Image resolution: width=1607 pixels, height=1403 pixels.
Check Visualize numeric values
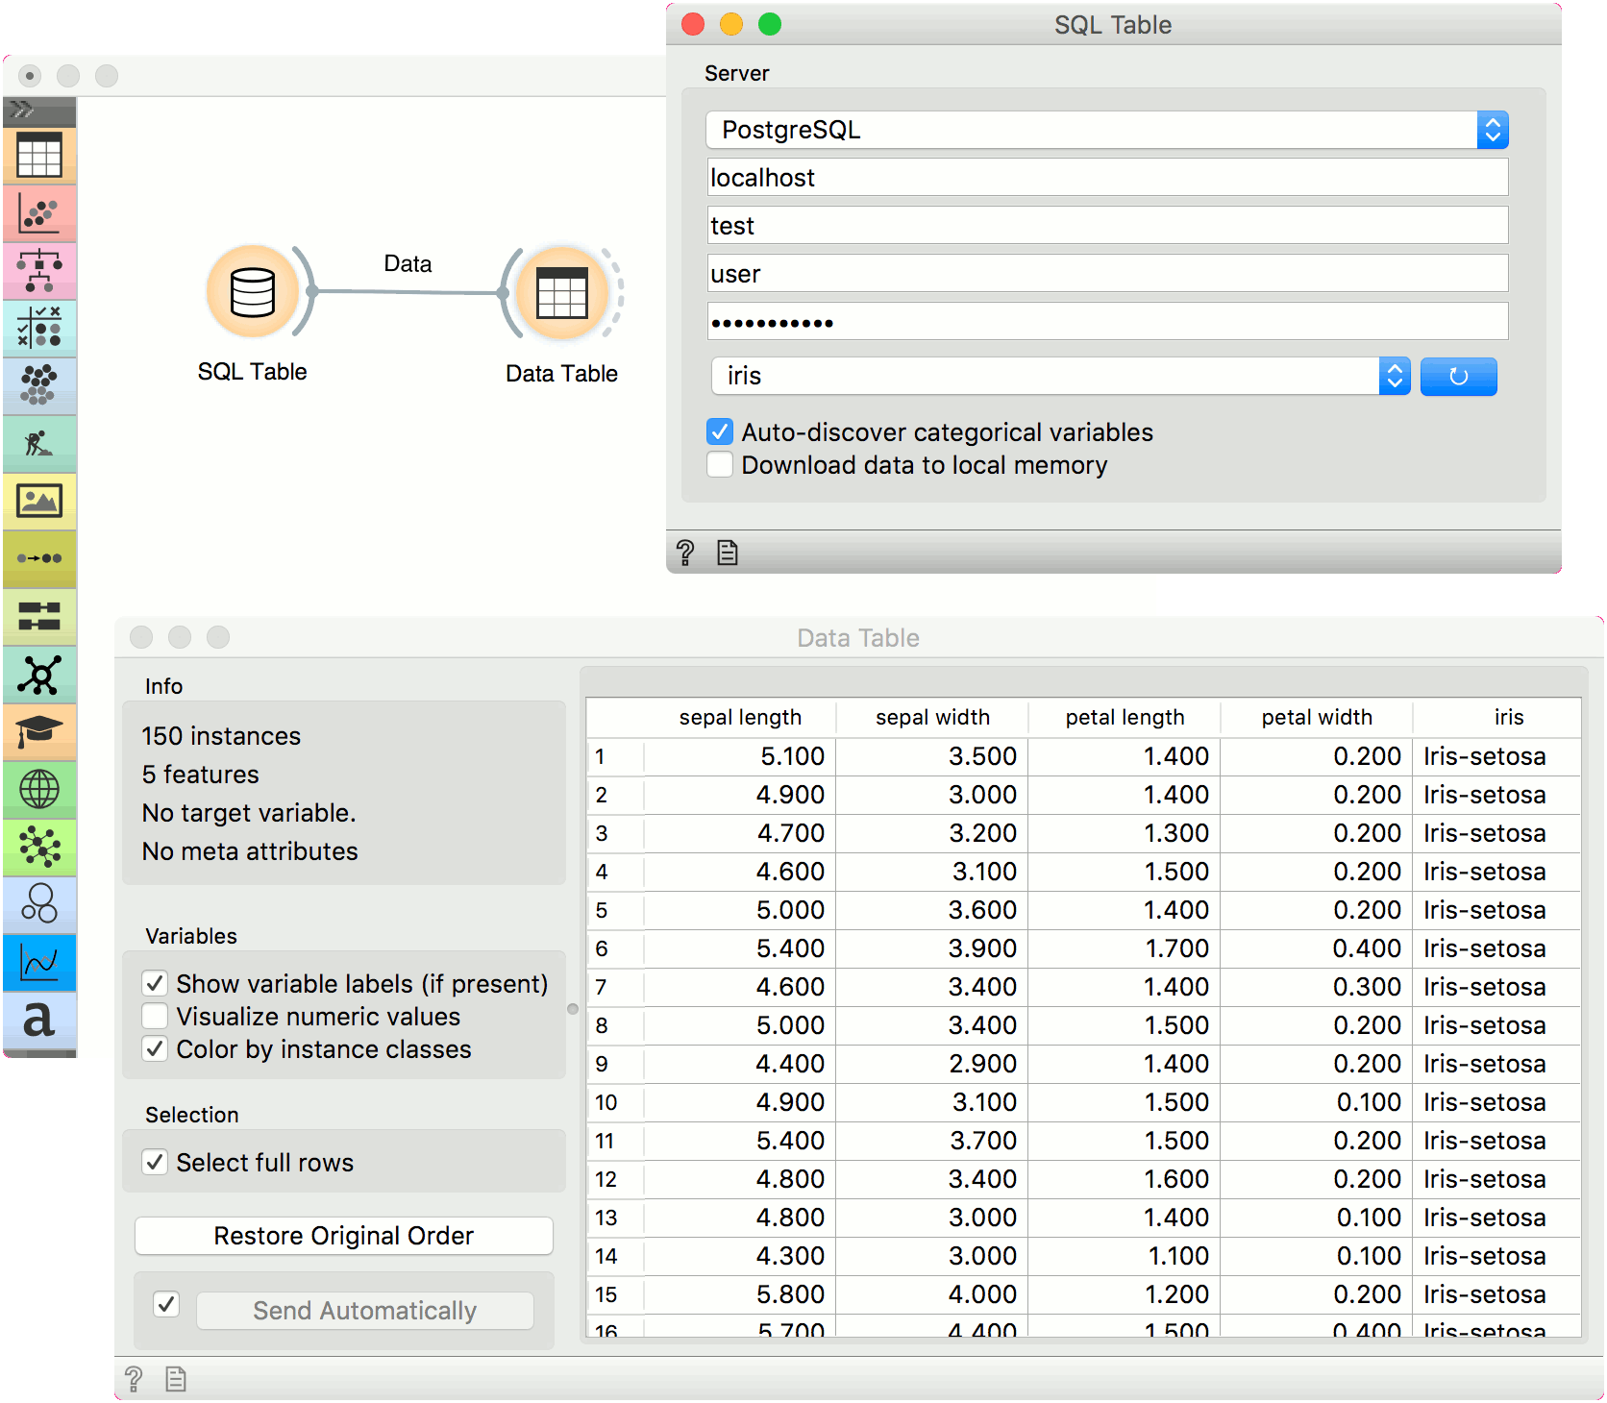pyautogui.click(x=155, y=1016)
